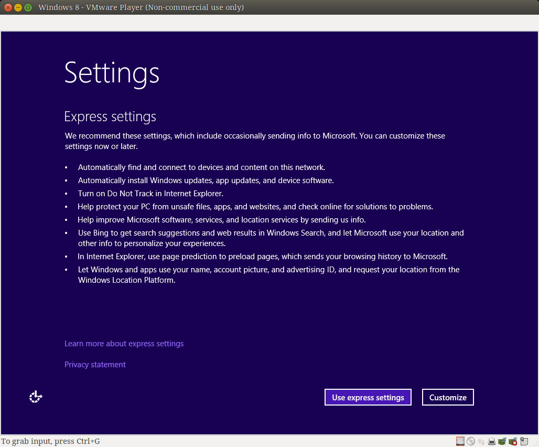Click the printer device icon
The width and height of the screenshot is (539, 447).
click(x=492, y=442)
